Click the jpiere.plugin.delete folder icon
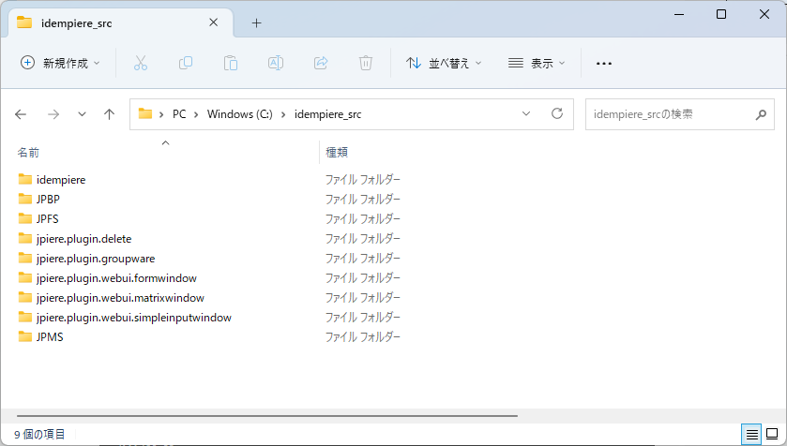The image size is (787, 446). coord(25,239)
